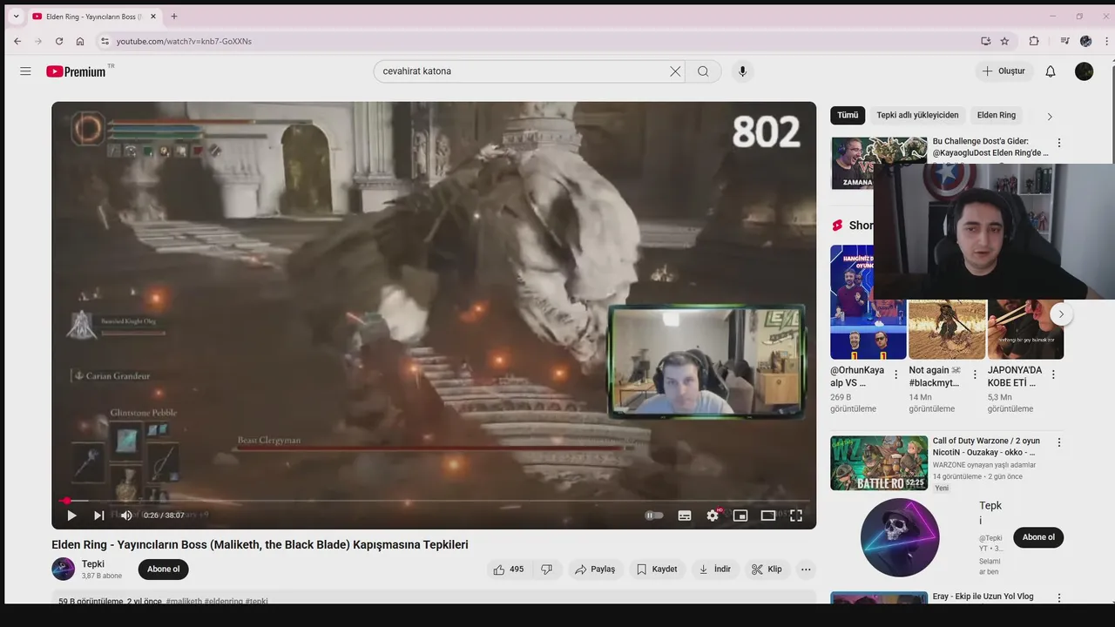Viewport: 1115px width, 627px height.
Task: Bookmark this page with star icon
Action: [1004, 41]
